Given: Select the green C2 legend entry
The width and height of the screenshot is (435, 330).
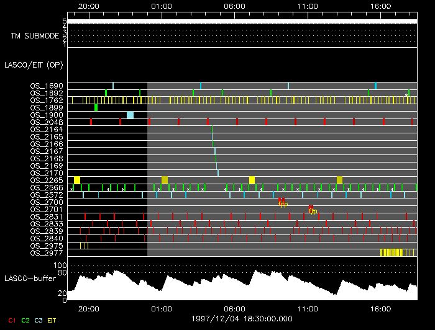Looking at the screenshot, I should point(25,320).
